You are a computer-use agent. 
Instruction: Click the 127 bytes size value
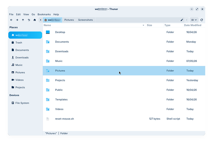point(155,119)
